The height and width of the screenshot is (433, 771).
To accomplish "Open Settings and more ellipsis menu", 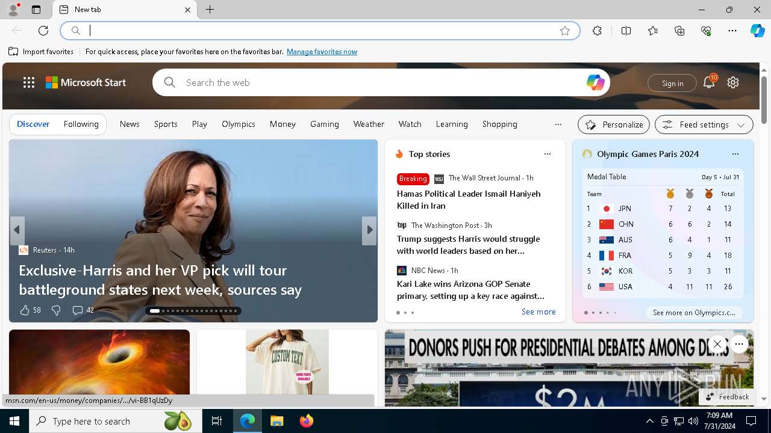I will click(732, 31).
